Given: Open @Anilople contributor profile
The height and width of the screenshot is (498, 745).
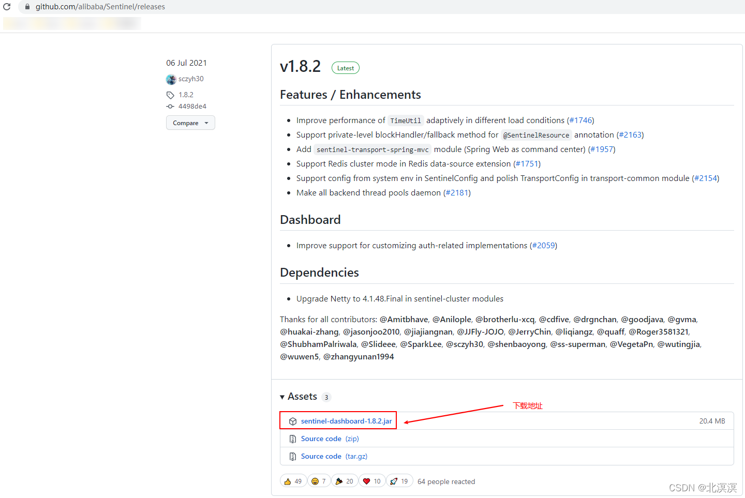Looking at the screenshot, I should tap(452, 320).
